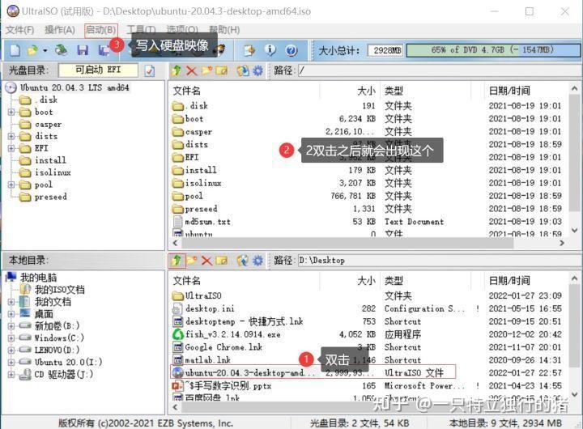The image size is (583, 429).
Task: Click the Open file toolbar icon
Action: pyautogui.click(x=33, y=50)
